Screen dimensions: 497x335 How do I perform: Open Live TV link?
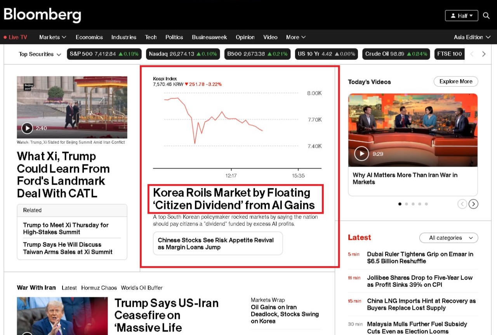15,37
